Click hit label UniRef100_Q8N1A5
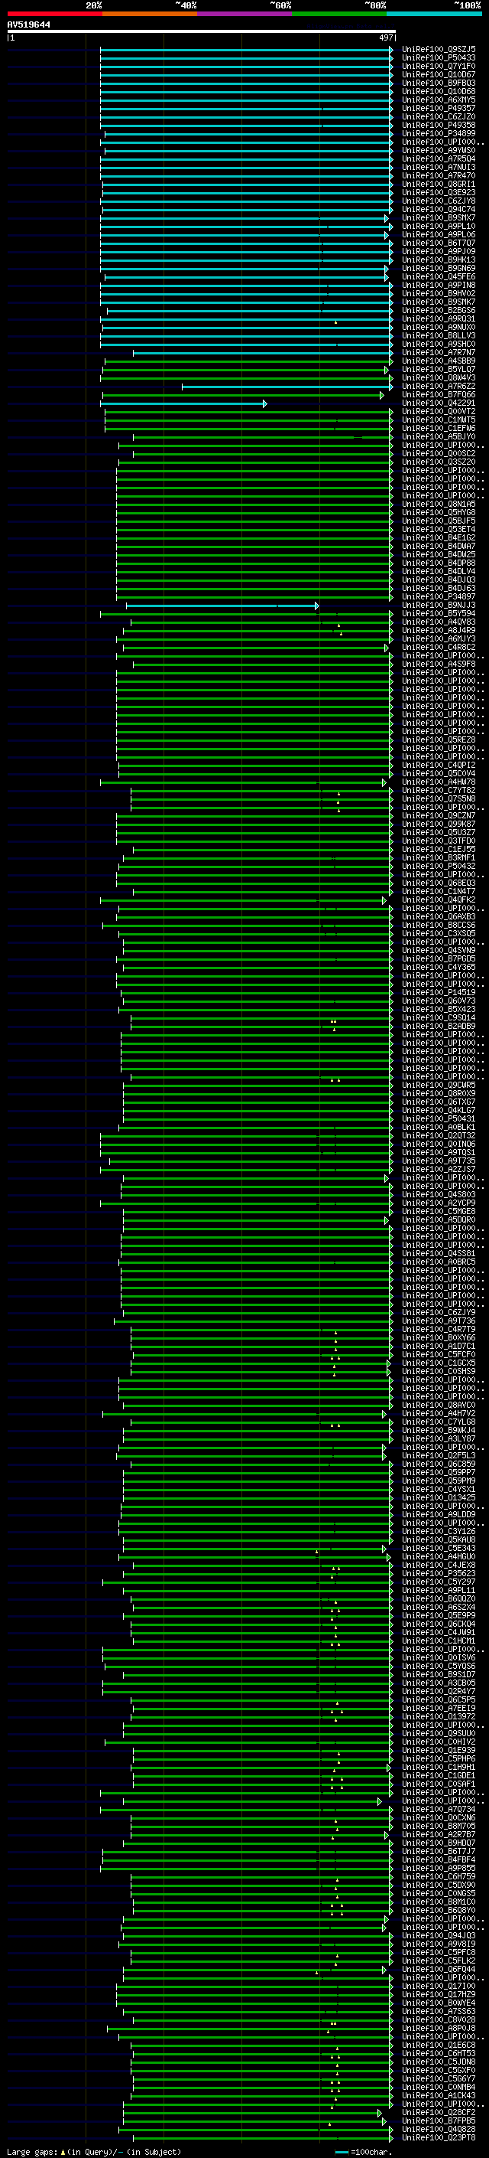Screen dimensions: 489x2158 click(439, 504)
